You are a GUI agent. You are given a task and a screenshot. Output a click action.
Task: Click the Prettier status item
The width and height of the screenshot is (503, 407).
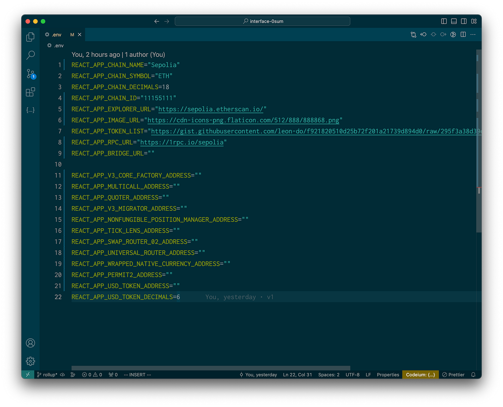point(453,375)
